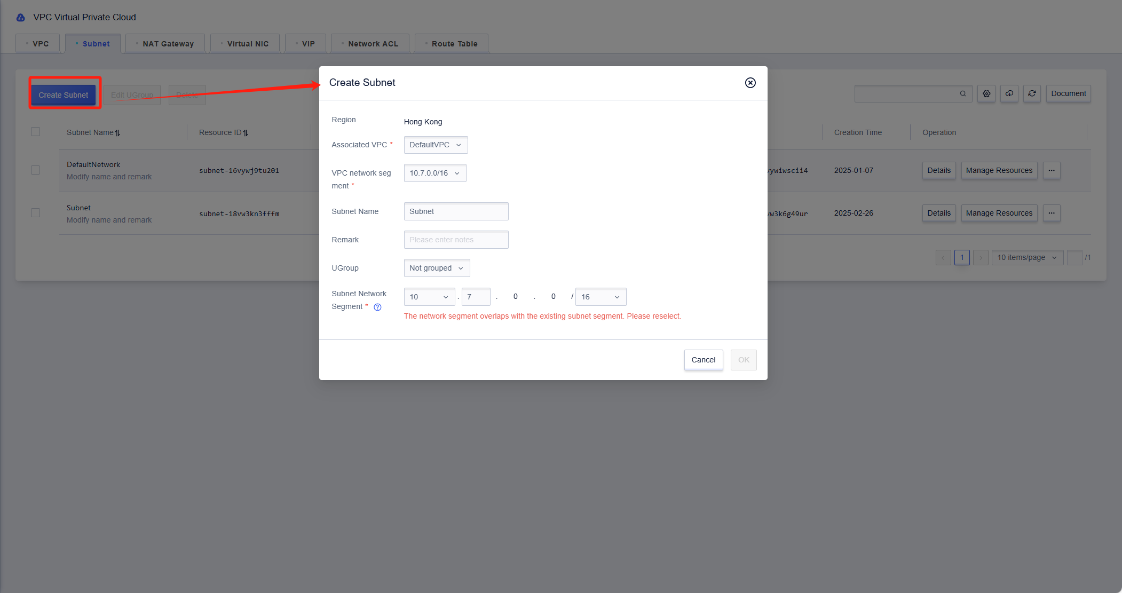Click resource ID subnet-18vw3kn3fffm
This screenshot has width=1122, height=593.
point(239,214)
